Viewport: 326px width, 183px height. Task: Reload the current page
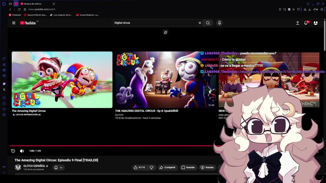click(19, 9)
